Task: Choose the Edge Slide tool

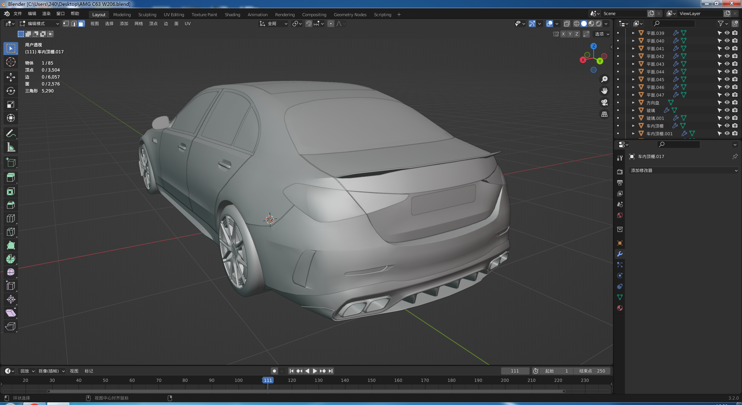Action: [x=11, y=286]
